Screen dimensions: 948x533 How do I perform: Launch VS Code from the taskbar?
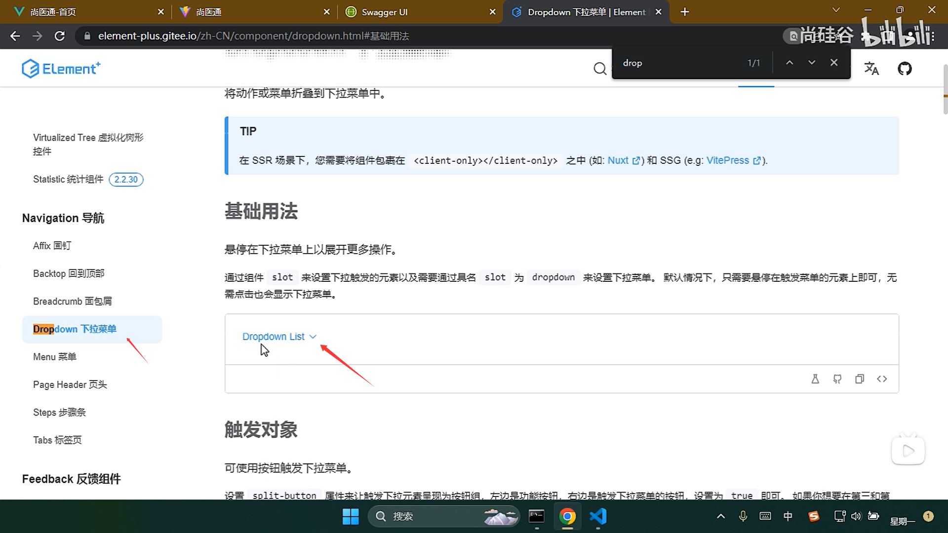tap(598, 516)
